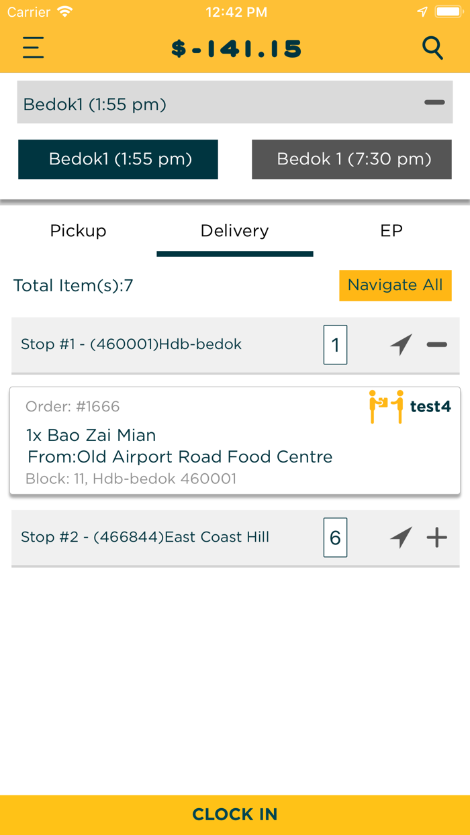470x835 pixels.
Task: Open the hamburger menu
Action: pos(33,48)
